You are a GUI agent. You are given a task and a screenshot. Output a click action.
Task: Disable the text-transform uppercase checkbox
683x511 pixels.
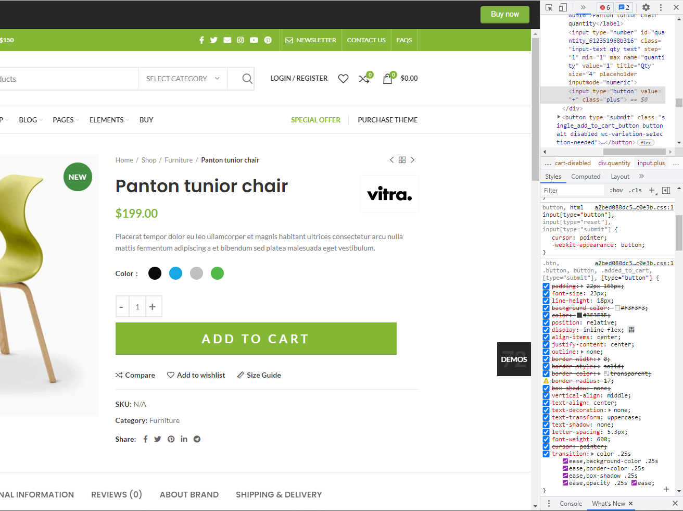click(546, 417)
